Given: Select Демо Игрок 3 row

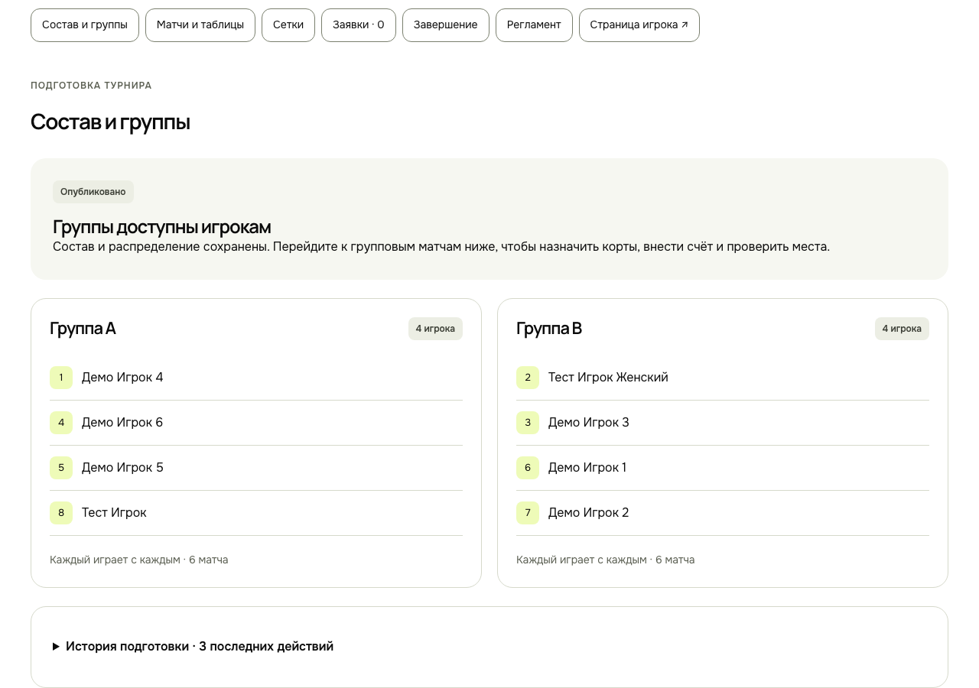Looking at the screenshot, I should 723,423.
